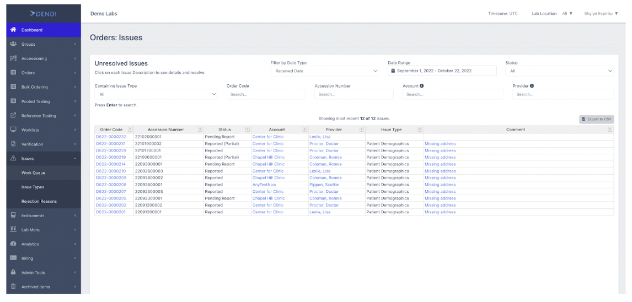Click the Issues warning triangle icon
The height and width of the screenshot is (302, 632).
coord(13,158)
